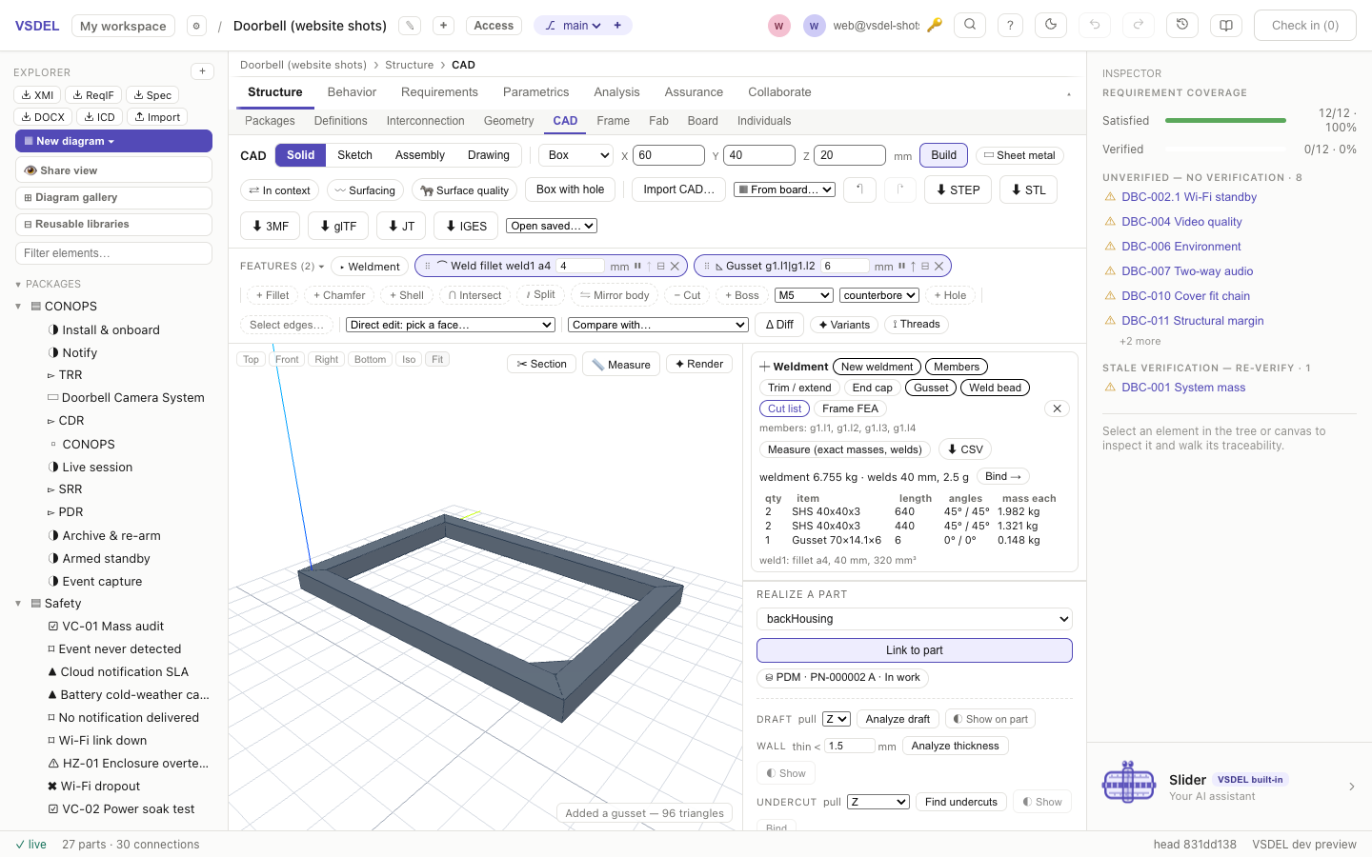Viewport: 1372px width, 857px height.
Task: Export the model as glTF
Action: tap(338, 226)
